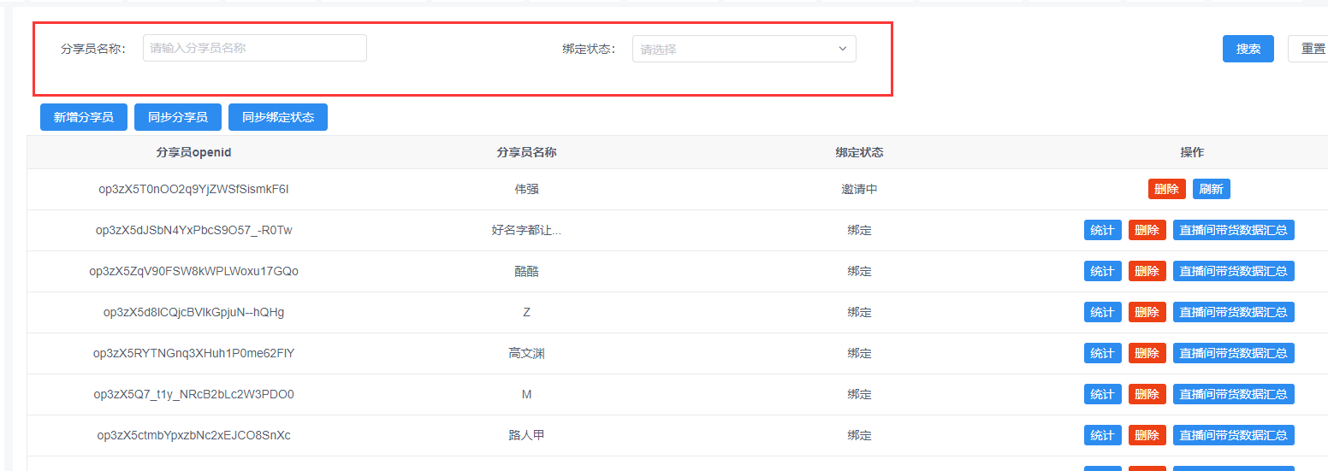Viewport: 1328px width, 471px height.
Task: Click the 同步分享员 button
Action: pyautogui.click(x=177, y=117)
